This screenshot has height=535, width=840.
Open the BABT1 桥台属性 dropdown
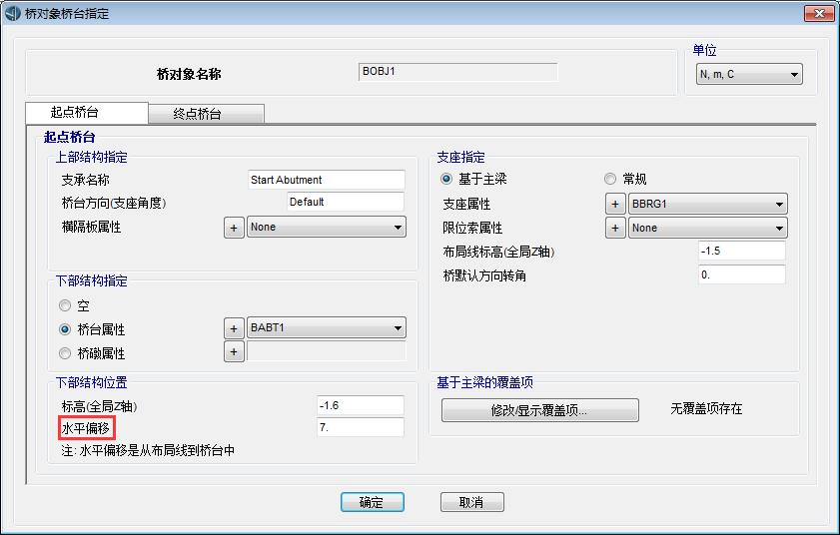point(327,327)
